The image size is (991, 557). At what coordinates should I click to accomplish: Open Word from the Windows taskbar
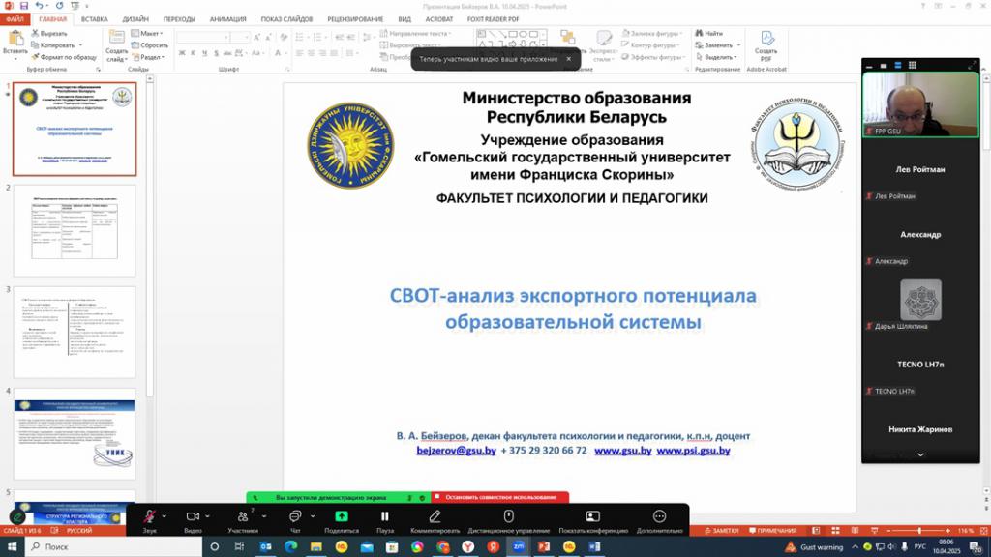[594, 546]
